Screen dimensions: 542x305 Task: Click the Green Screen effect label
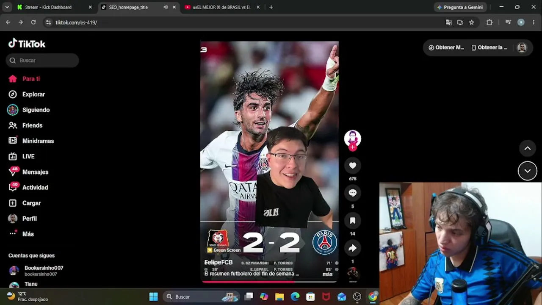(x=224, y=250)
